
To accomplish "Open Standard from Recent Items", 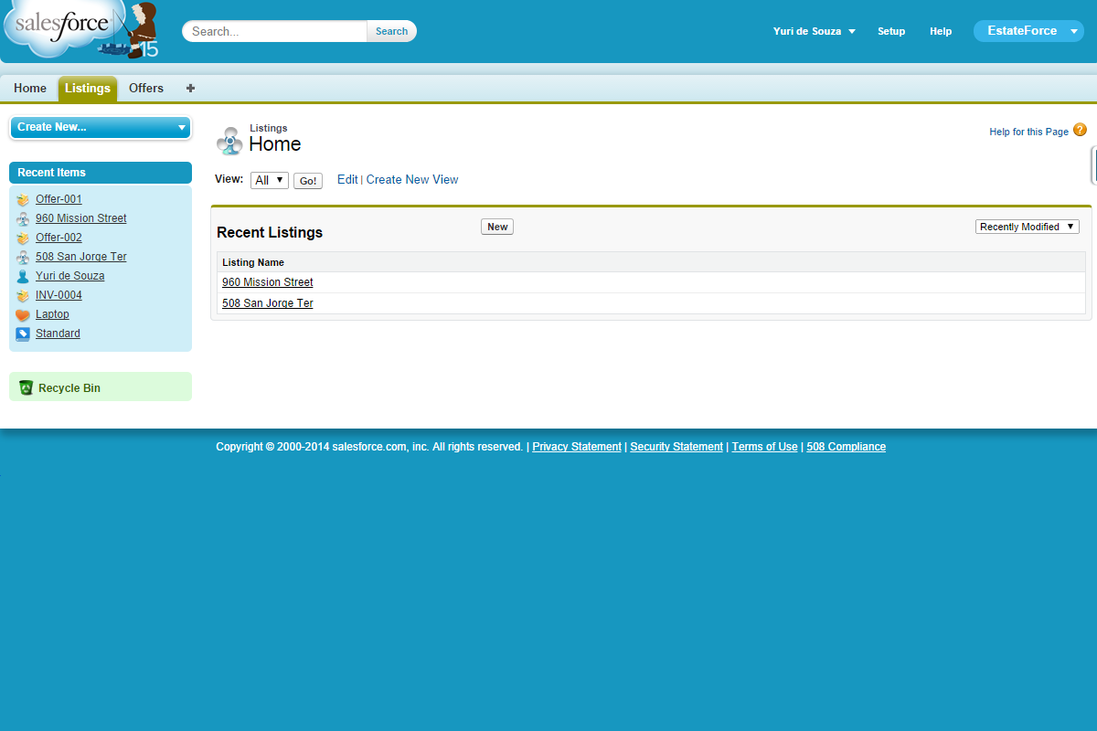I will point(58,334).
